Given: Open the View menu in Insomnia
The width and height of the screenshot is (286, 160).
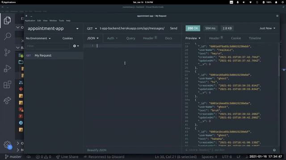Looking at the screenshot, I should coord(45,21).
